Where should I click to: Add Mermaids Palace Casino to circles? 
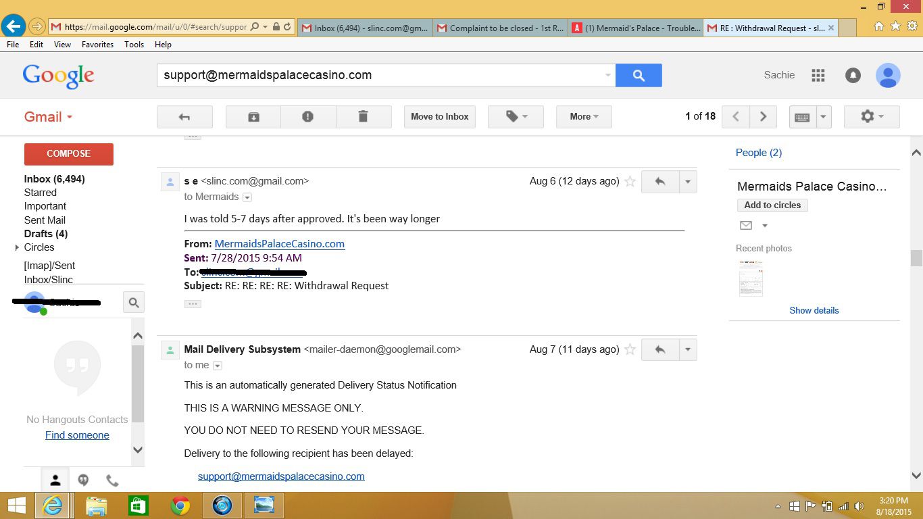coord(772,205)
